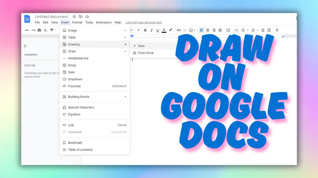Select the Paint format tool
This screenshot has height=178, width=318.
click(x=52, y=30)
